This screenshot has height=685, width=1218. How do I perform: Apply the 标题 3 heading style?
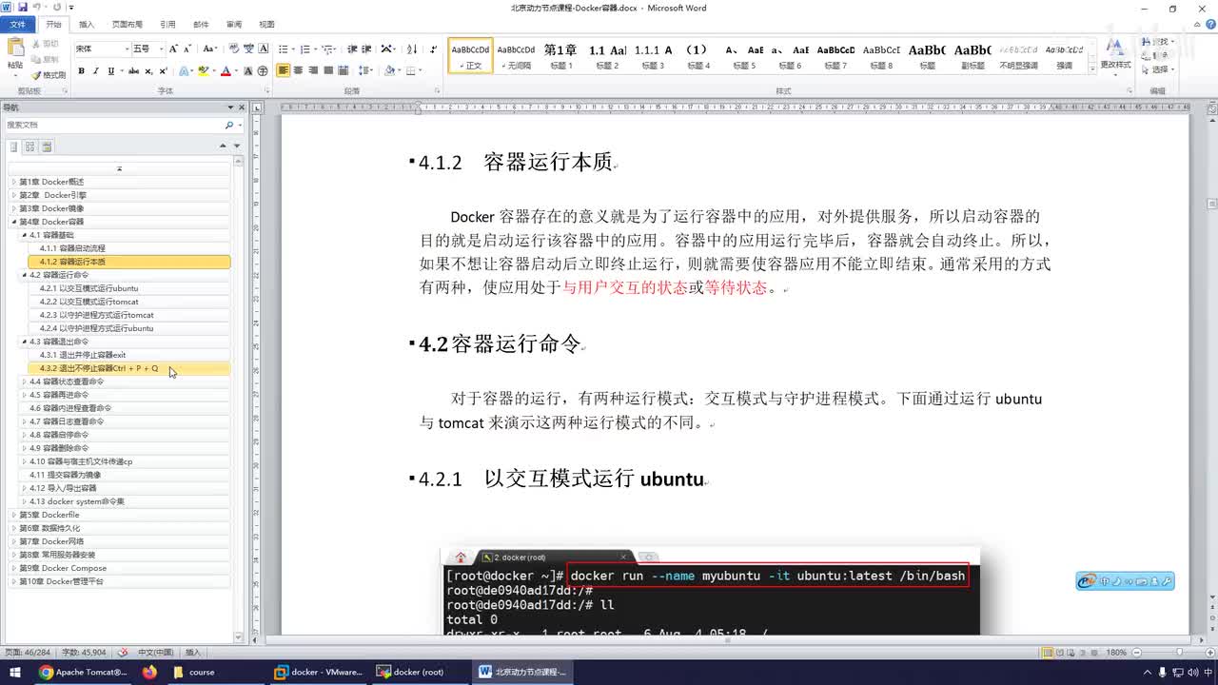[653, 57]
